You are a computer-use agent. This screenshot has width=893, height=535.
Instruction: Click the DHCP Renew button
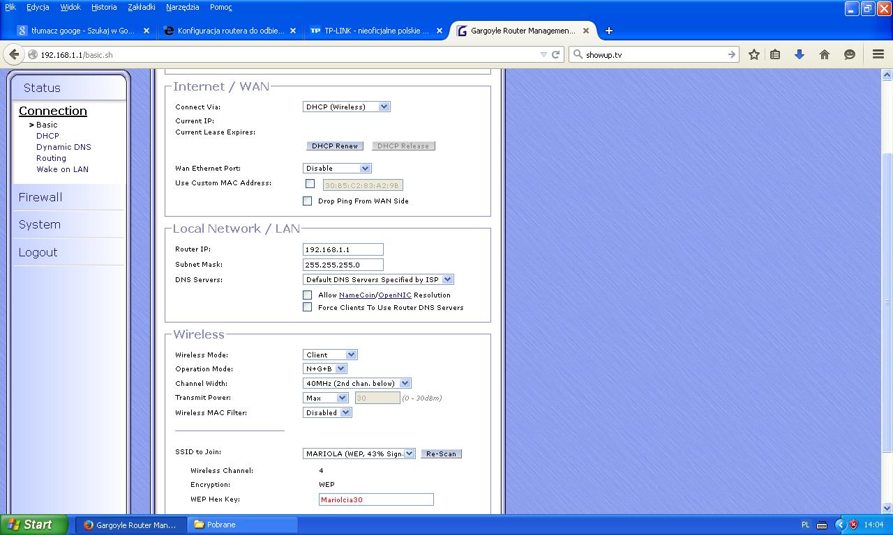tap(335, 146)
